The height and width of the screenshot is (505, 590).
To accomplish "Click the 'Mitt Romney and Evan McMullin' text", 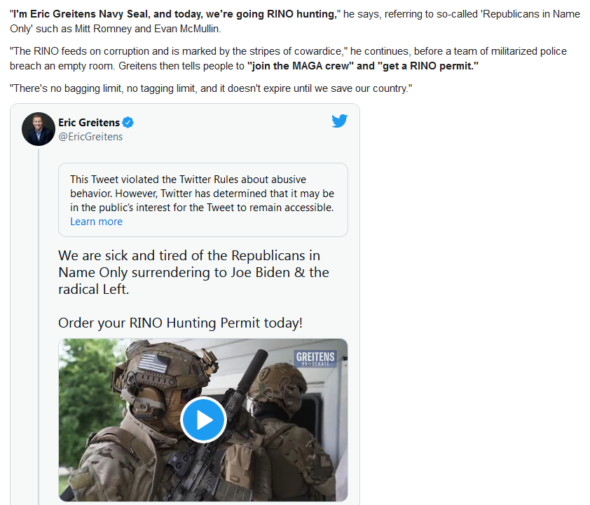I will coord(147,29).
